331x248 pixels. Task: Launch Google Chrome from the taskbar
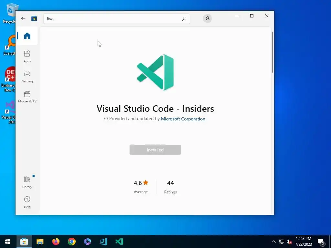71,242
